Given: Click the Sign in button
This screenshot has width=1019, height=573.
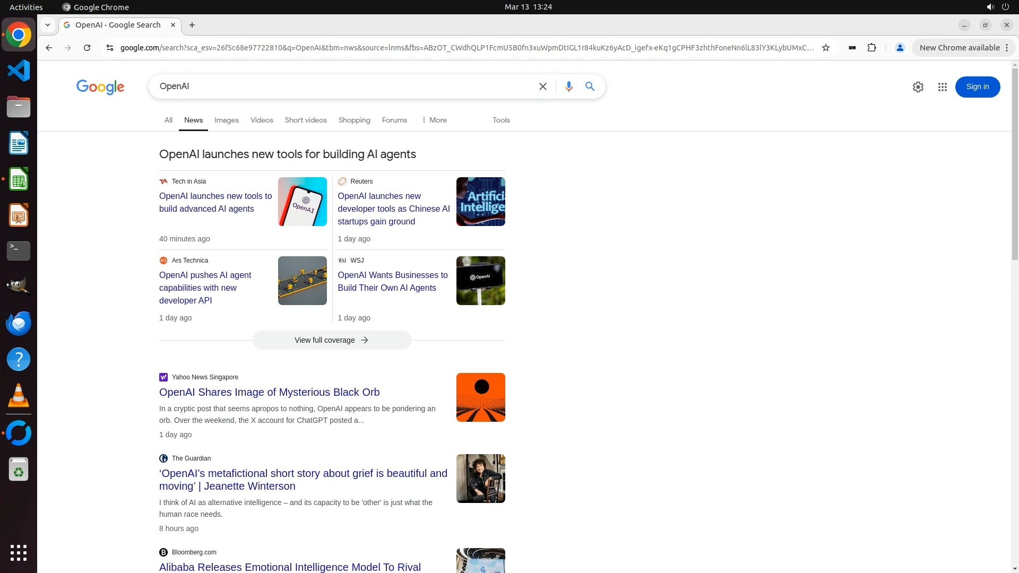Looking at the screenshot, I should (977, 87).
